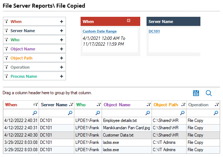Viewport: 223px width, 157px height.
Task: Click the magnifying glass search icon
Action: pyautogui.click(x=209, y=93)
